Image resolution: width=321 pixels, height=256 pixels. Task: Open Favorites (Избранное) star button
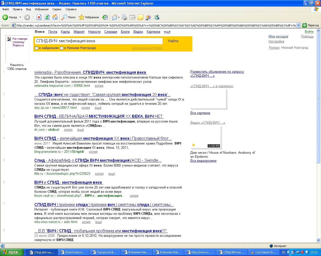89,17
